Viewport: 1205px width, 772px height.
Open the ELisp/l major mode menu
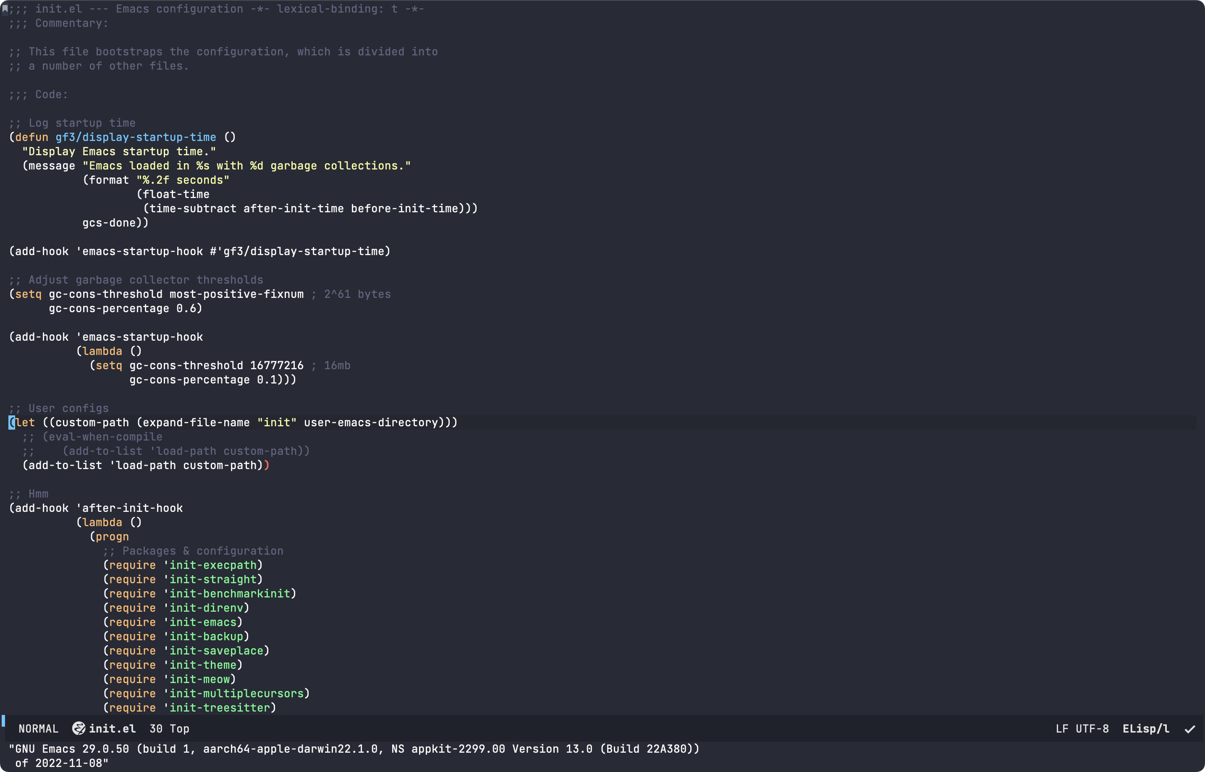1145,728
